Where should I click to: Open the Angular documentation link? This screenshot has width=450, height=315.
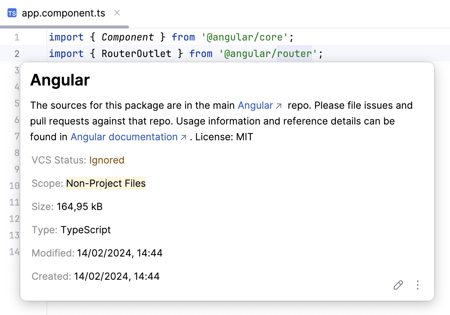124,137
